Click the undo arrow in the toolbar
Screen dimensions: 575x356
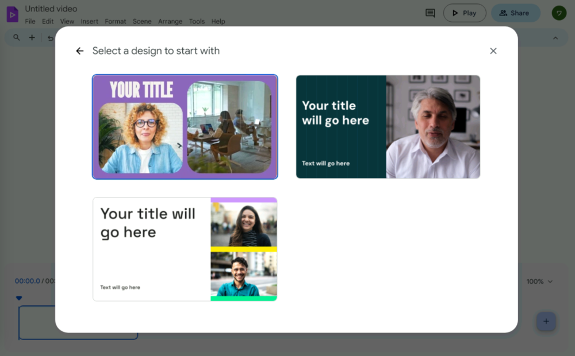[x=50, y=38]
